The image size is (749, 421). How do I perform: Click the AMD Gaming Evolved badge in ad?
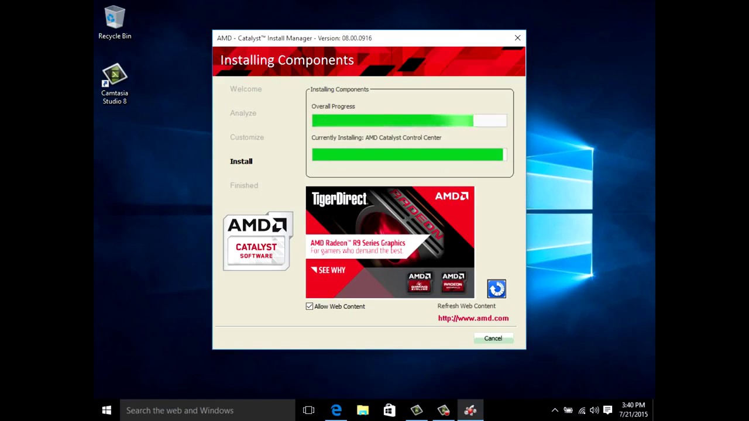click(420, 282)
